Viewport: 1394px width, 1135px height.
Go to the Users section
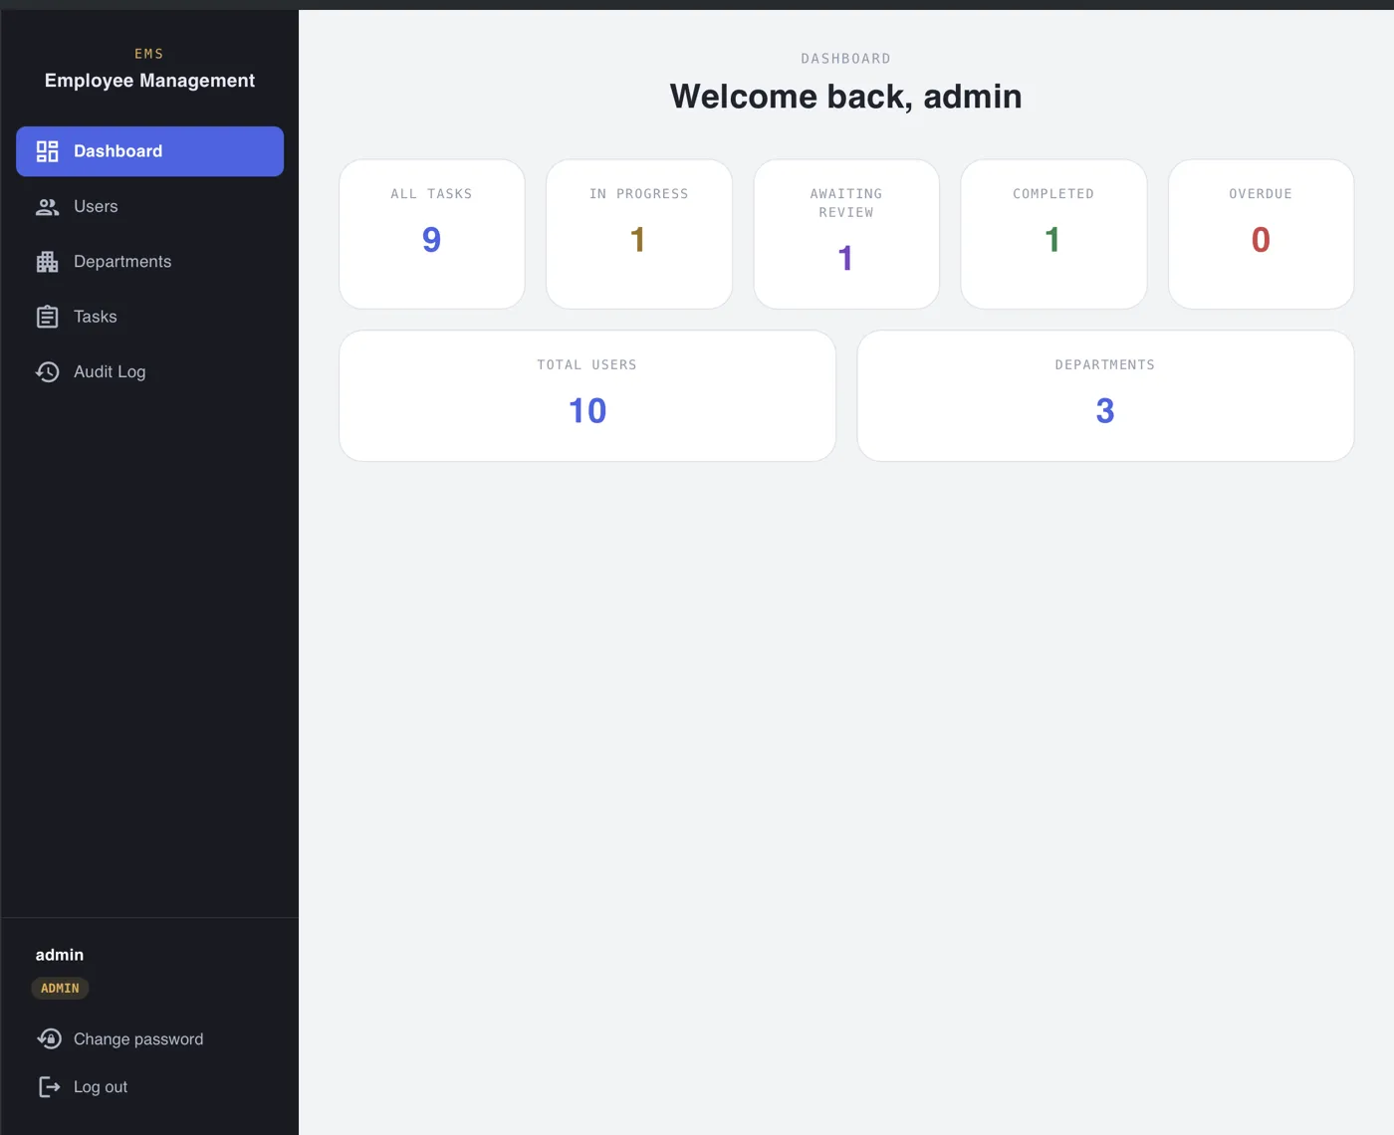[x=149, y=206]
